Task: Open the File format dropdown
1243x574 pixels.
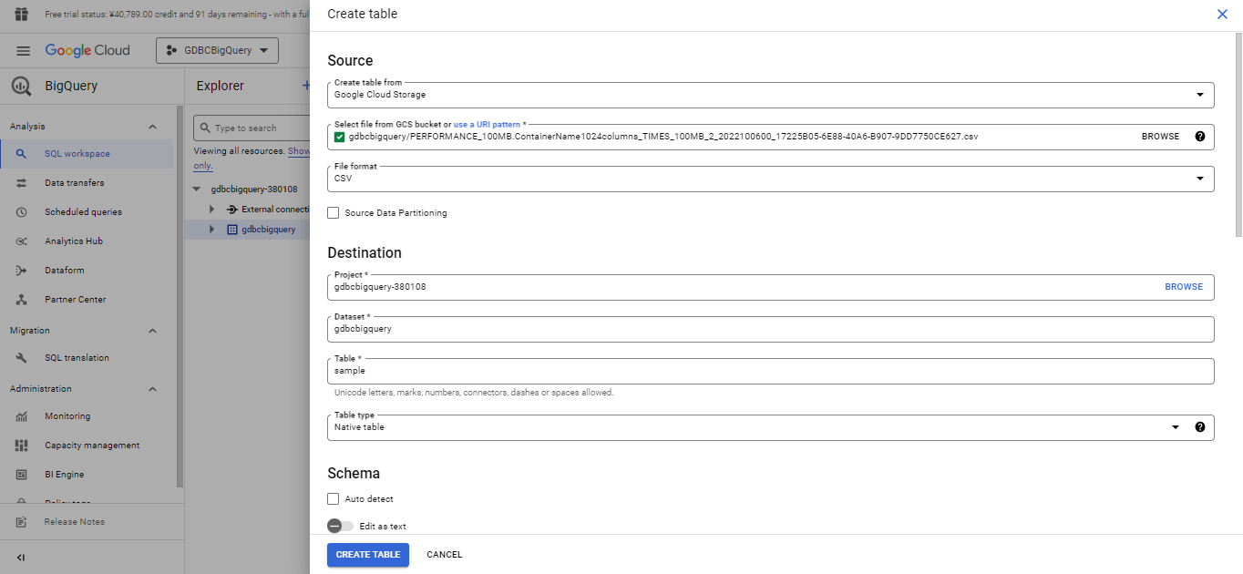Action: (770, 179)
